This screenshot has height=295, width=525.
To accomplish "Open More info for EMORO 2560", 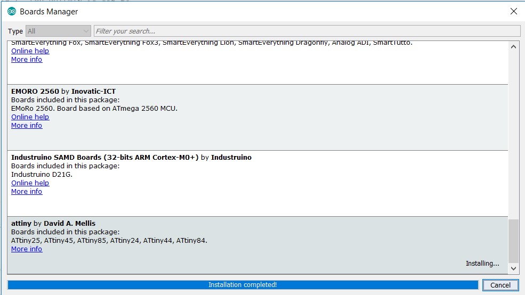I will [27, 126].
